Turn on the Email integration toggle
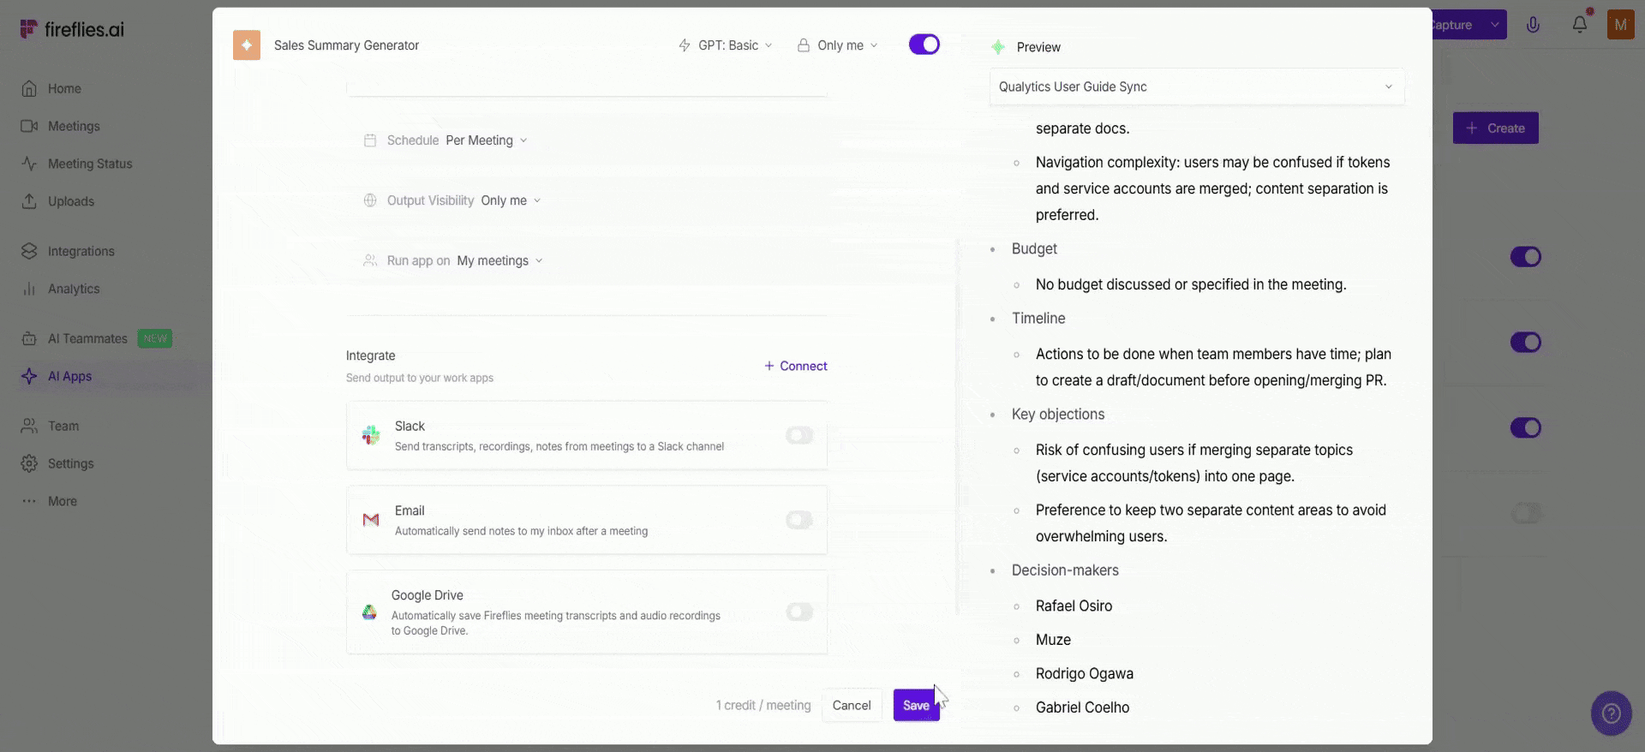This screenshot has height=752, width=1645. (799, 520)
